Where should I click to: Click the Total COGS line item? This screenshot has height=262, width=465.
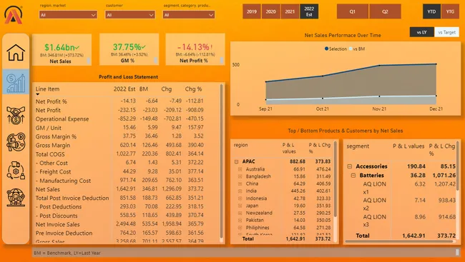point(50,154)
